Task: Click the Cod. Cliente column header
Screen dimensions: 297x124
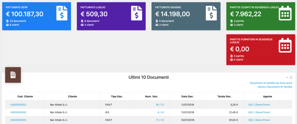Action: (x=25, y=97)
